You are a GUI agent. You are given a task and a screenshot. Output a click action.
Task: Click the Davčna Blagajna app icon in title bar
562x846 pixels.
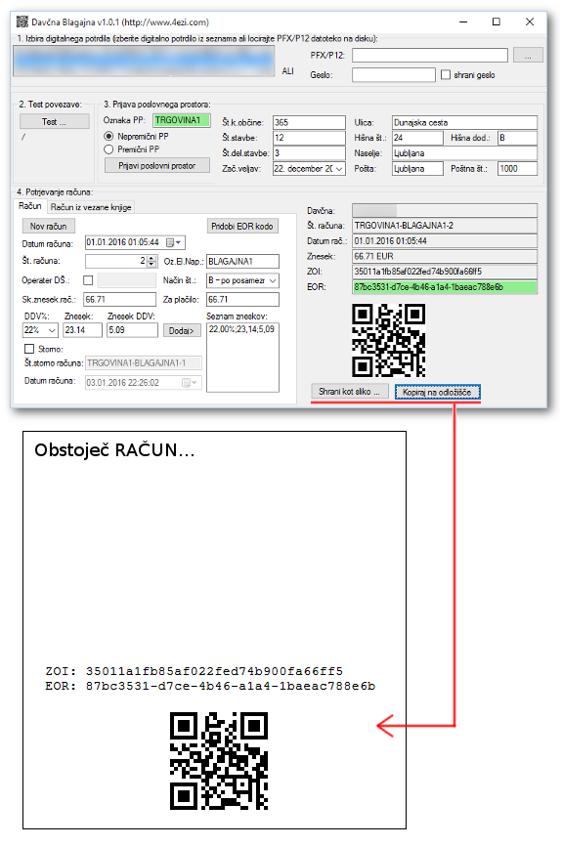pyautogui.click(x=22, y=21)
